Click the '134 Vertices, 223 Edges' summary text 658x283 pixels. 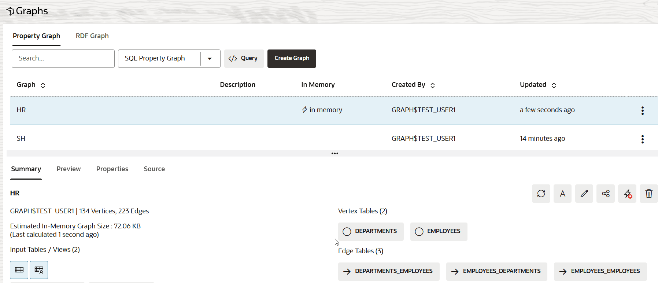(114, 211)
